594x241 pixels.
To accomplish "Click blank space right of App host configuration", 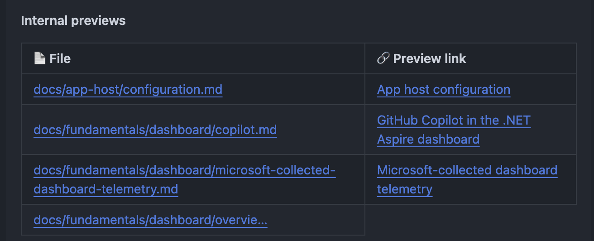I will [x=543, y=90].
